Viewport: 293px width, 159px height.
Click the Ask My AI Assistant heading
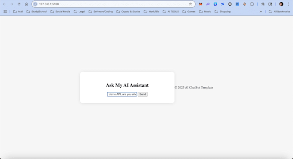127,85
